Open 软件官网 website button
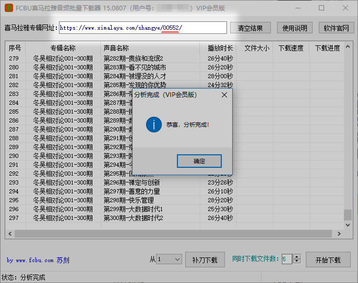Image resolution: width=358 pixels, height=283 pixels. 336,28
